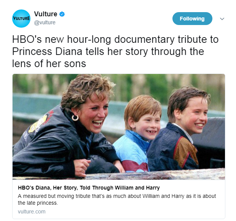Open the Vulture profile avatar
The image size is (236, 221).
pyautogui.click(x=21, y=19)
